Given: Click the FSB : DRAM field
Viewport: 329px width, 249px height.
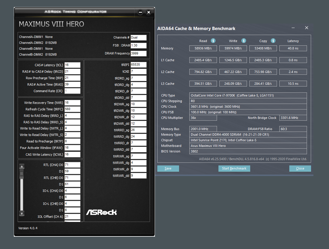Looking at the screenshot, I should (x=138, y=45).
